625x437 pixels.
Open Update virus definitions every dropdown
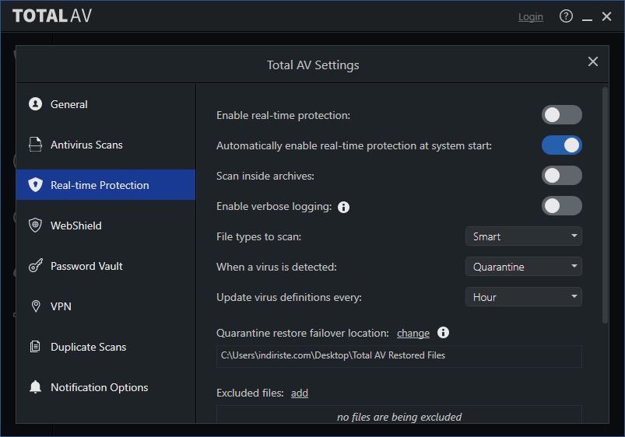523,297
